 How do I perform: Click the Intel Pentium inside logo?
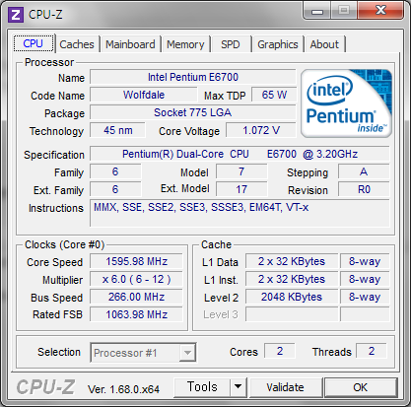346,103
